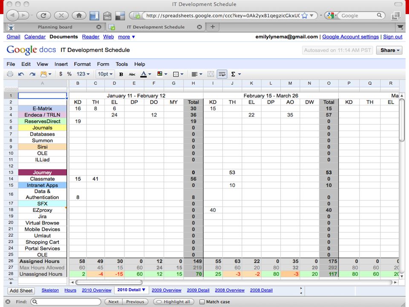The image size is (409, 307).
Task: Close the Find bar
Action: tap(8, 301)
